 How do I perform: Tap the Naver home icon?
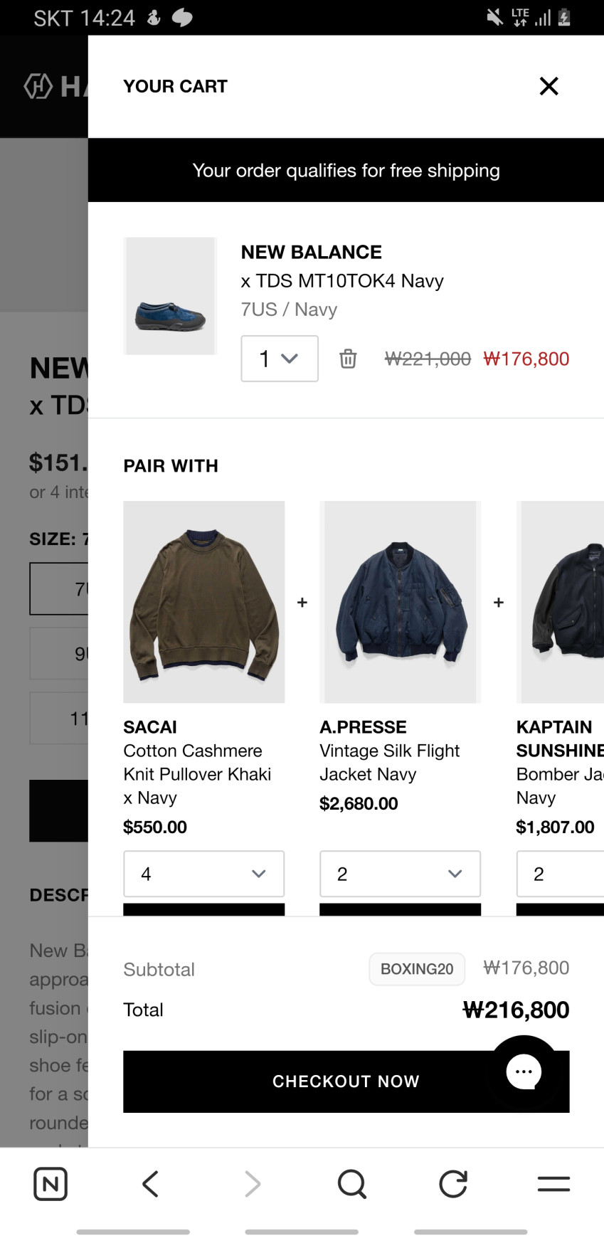pyautogui.click(x=51, y=1184)
